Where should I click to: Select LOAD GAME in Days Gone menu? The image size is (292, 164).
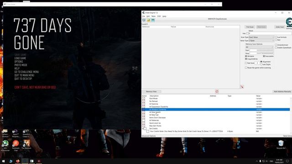[x=20, y=58]
